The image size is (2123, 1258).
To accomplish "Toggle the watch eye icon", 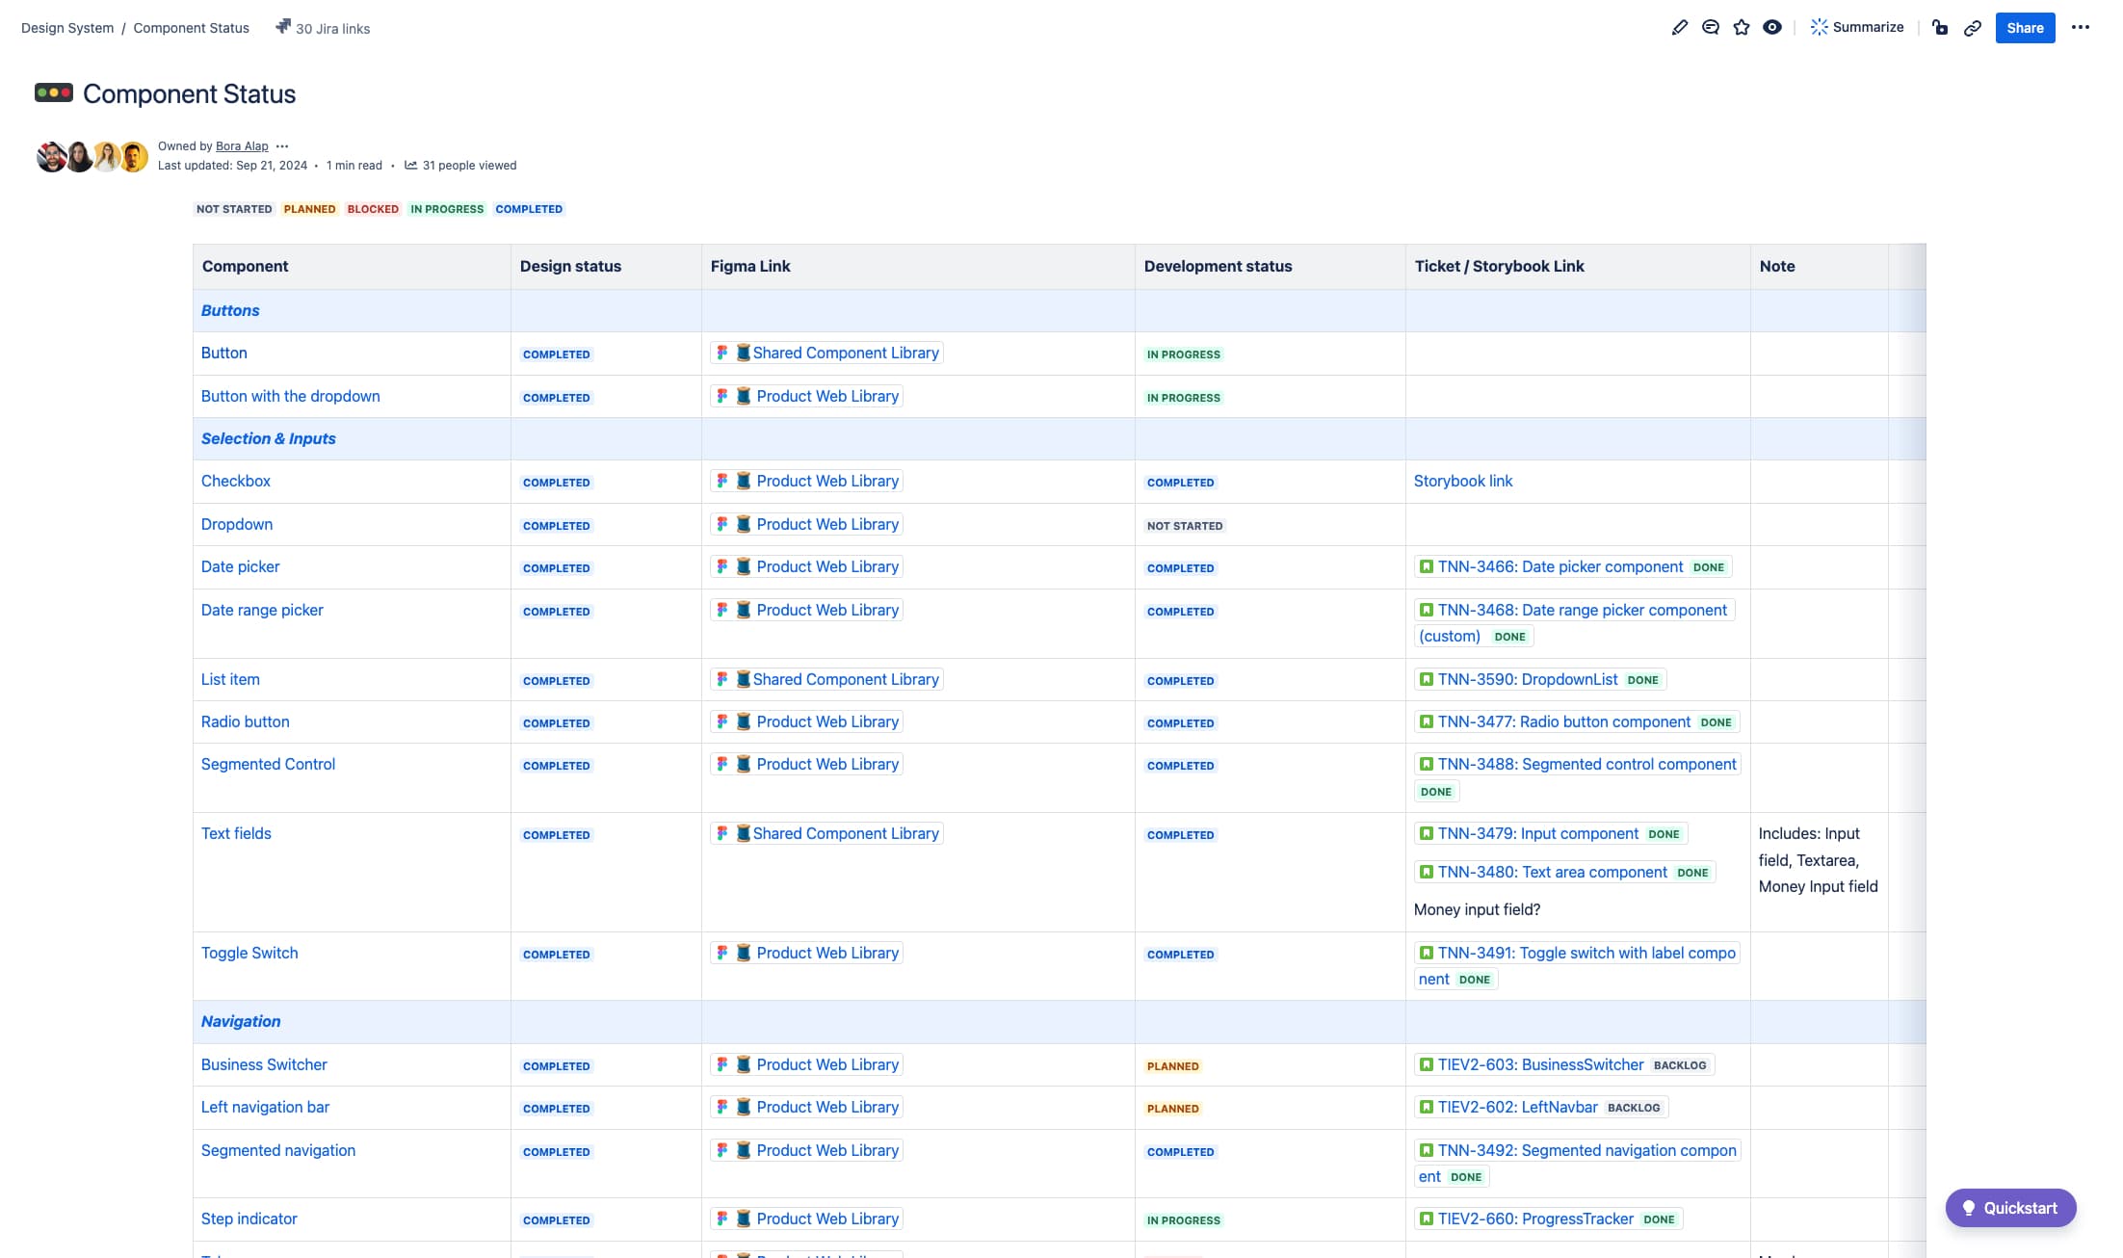I will [x=1771, y=28].
